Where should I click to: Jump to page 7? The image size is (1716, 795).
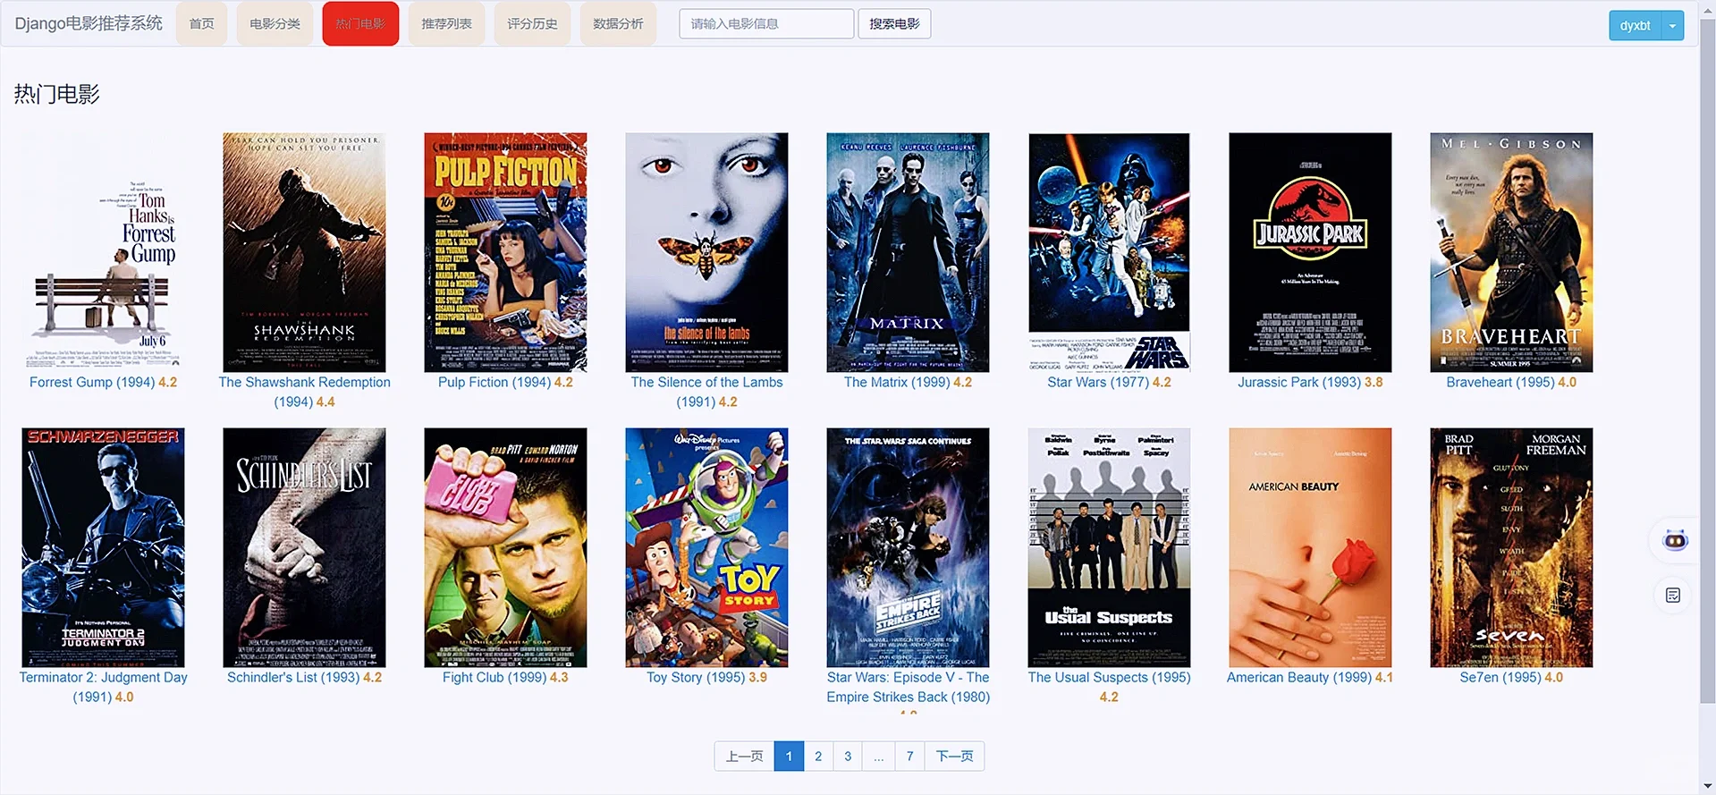[x=909, y=756]
